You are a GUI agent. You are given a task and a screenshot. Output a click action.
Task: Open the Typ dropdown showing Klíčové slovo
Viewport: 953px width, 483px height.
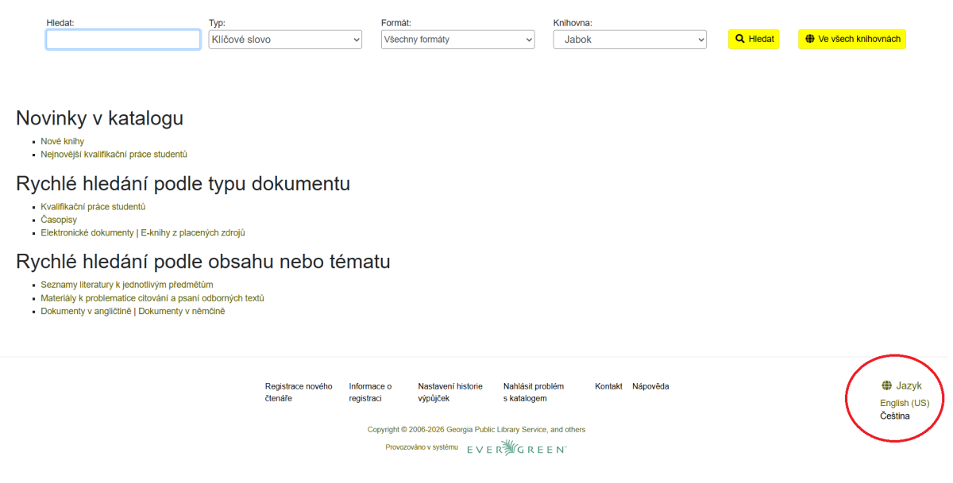point(285,40)
